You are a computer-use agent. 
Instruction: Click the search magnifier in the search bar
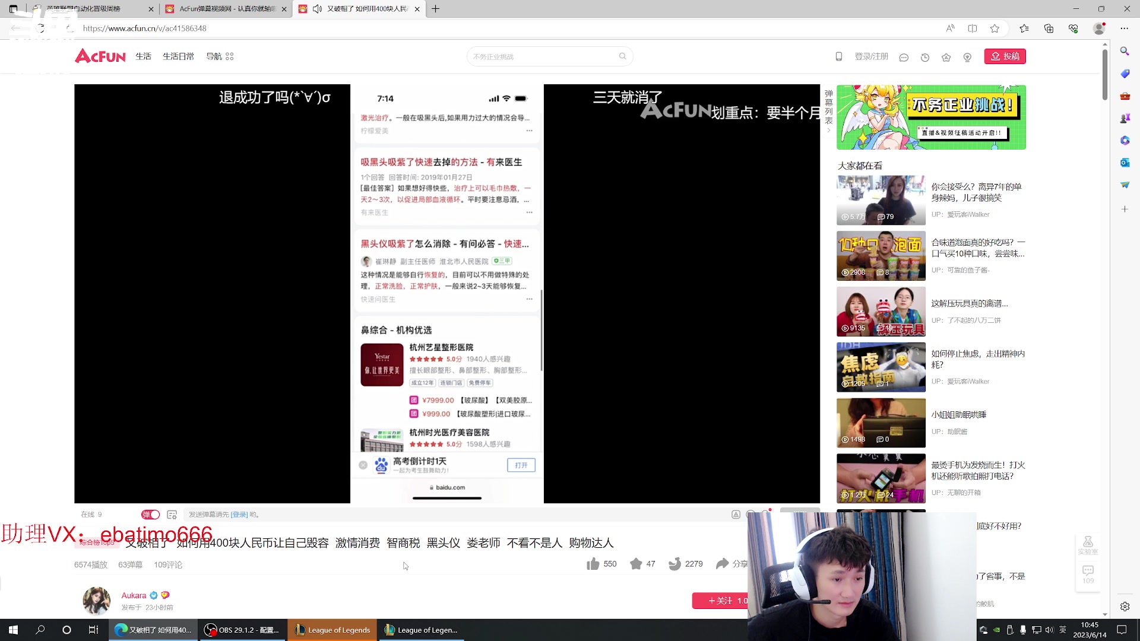(622, 56)
